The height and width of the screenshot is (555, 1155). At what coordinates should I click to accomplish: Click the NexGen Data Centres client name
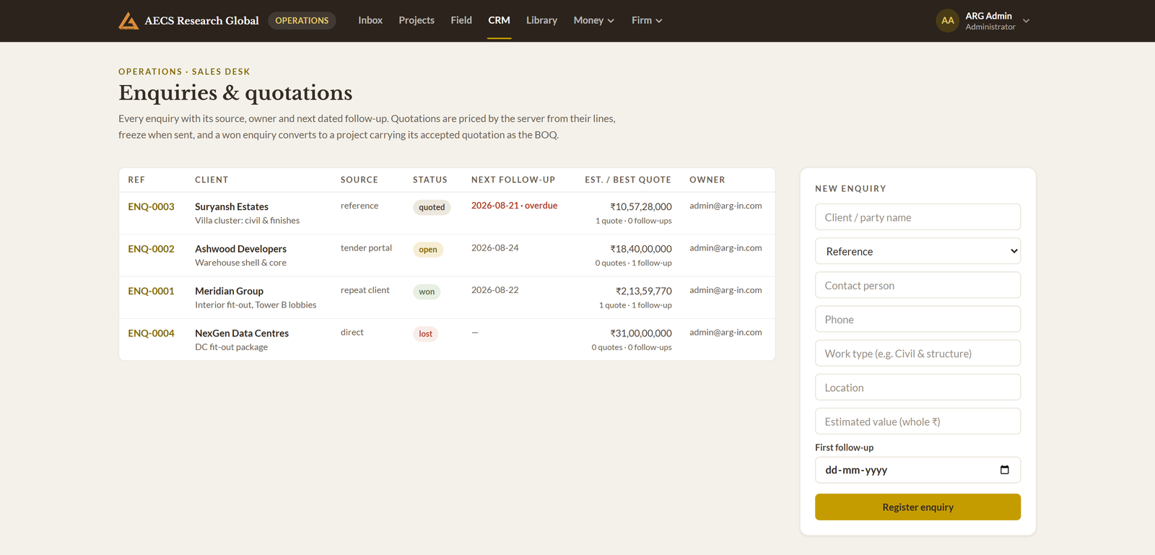click(x=242, y=333)
